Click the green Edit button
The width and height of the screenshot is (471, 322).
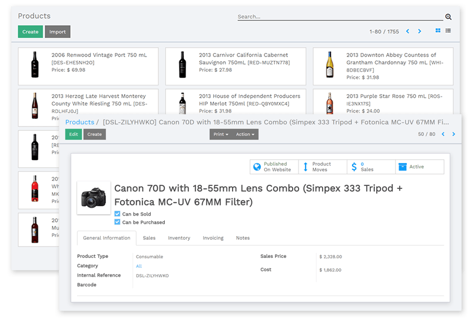point(74,134)
